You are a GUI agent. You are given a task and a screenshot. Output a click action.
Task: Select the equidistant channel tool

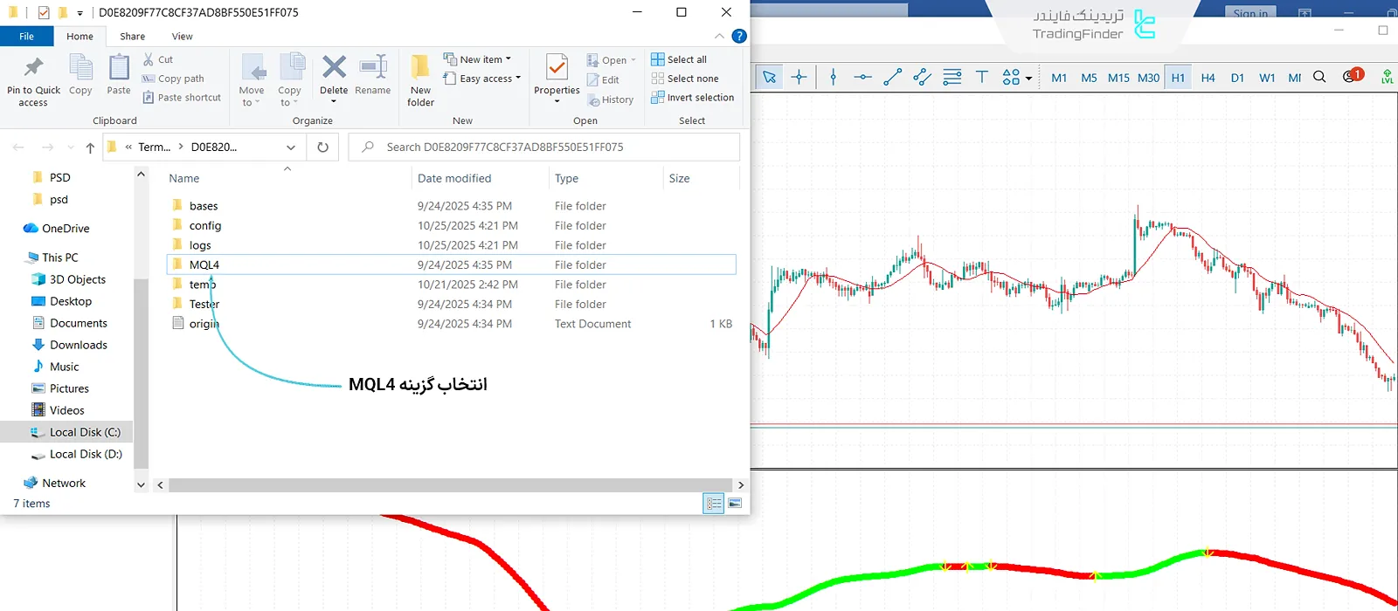coord(922,77)
